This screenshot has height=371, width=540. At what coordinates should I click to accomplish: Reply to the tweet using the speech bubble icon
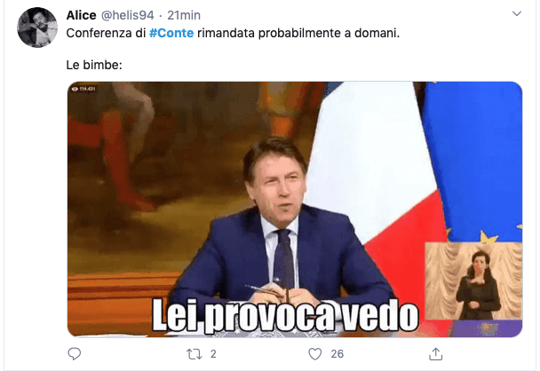pos(74,354)
